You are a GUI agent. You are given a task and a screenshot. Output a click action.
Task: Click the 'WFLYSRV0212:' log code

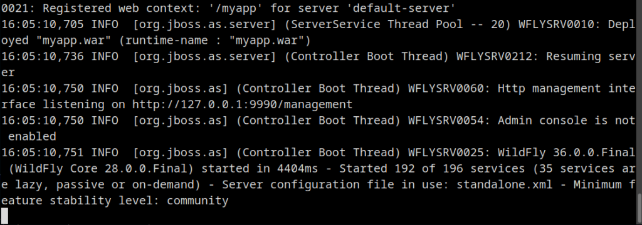(x=498, y=56)
